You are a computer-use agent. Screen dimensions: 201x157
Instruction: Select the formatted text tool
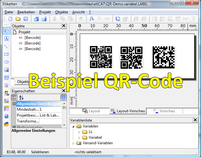tap(7, 85)
